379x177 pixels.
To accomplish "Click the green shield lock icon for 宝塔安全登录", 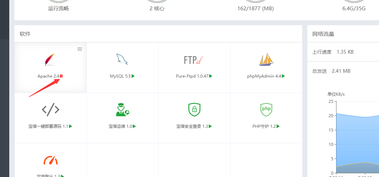I will (x=194, y=110).
